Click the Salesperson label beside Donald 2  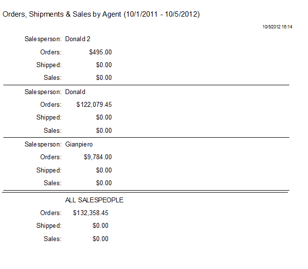click(43, 39)
